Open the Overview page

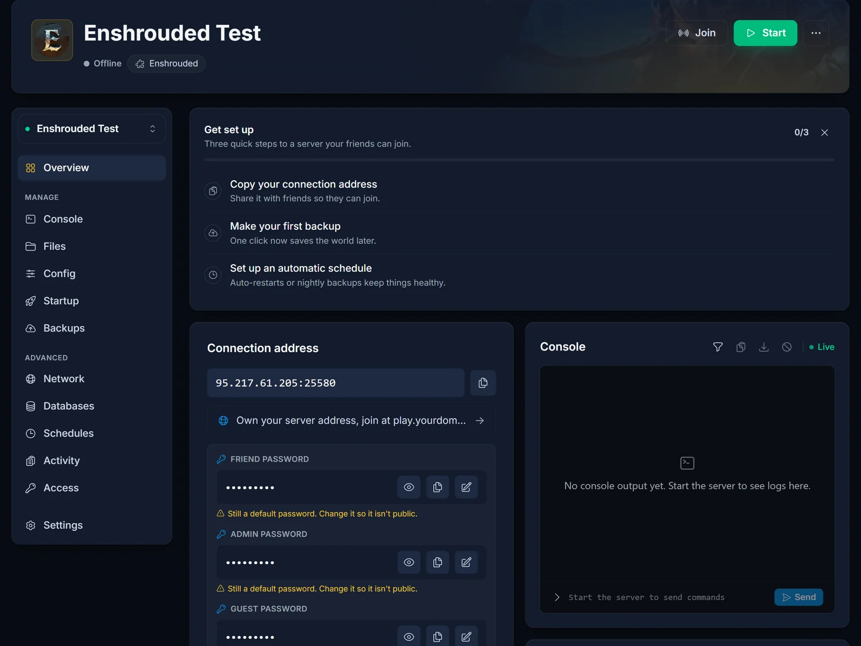pos(92,168)
